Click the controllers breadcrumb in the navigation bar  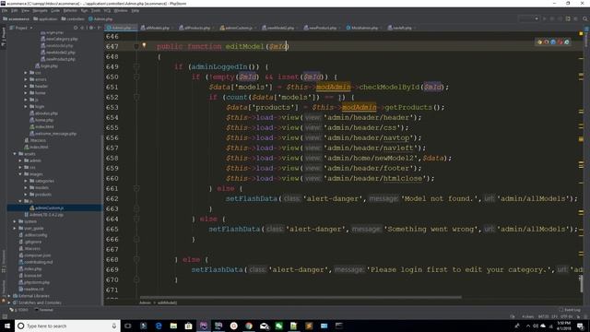click(73, 18)
